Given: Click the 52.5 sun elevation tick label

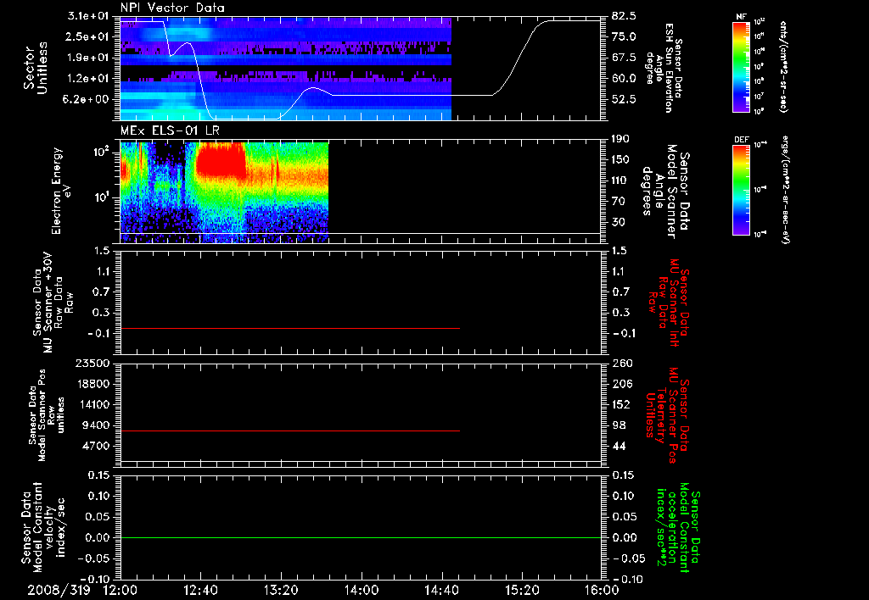Looking at the screenshot, I should [x=624, y=100].
